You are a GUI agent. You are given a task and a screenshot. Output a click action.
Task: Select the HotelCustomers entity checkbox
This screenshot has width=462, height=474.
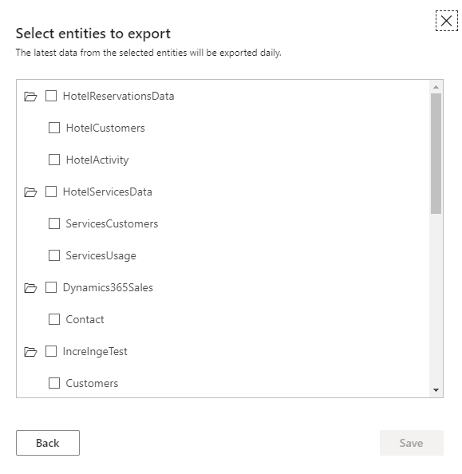pyautogui.click(x=54, y=128)
